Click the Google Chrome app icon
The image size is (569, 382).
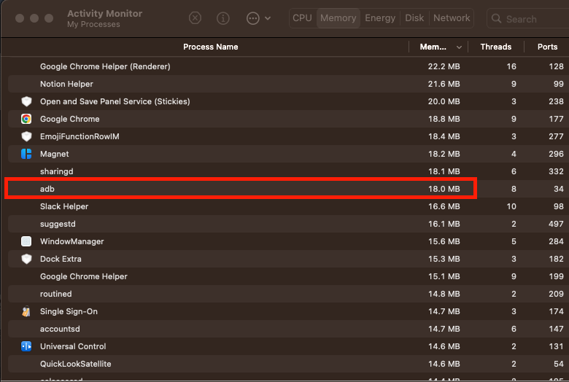(26, 119)
